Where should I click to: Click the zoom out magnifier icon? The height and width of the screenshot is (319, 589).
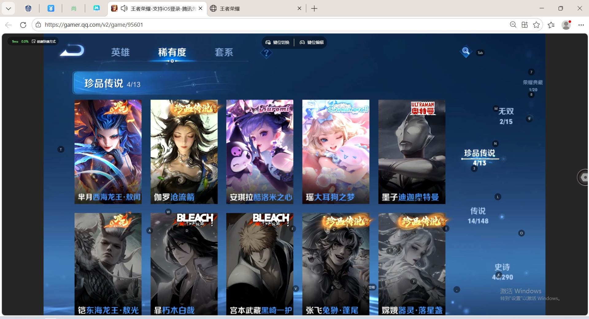(x=513, y=25)
